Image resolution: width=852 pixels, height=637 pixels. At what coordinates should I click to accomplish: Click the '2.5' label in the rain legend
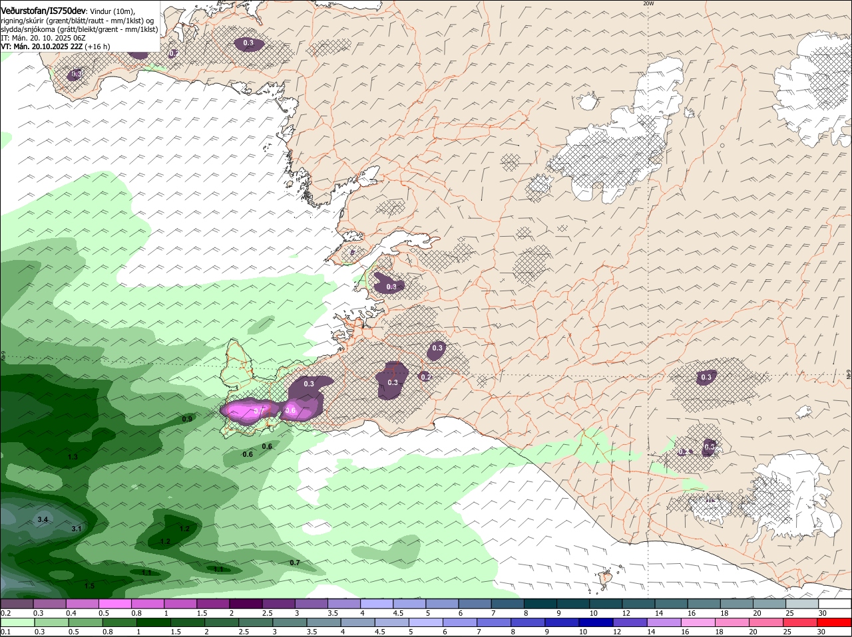tap(244, 632)
